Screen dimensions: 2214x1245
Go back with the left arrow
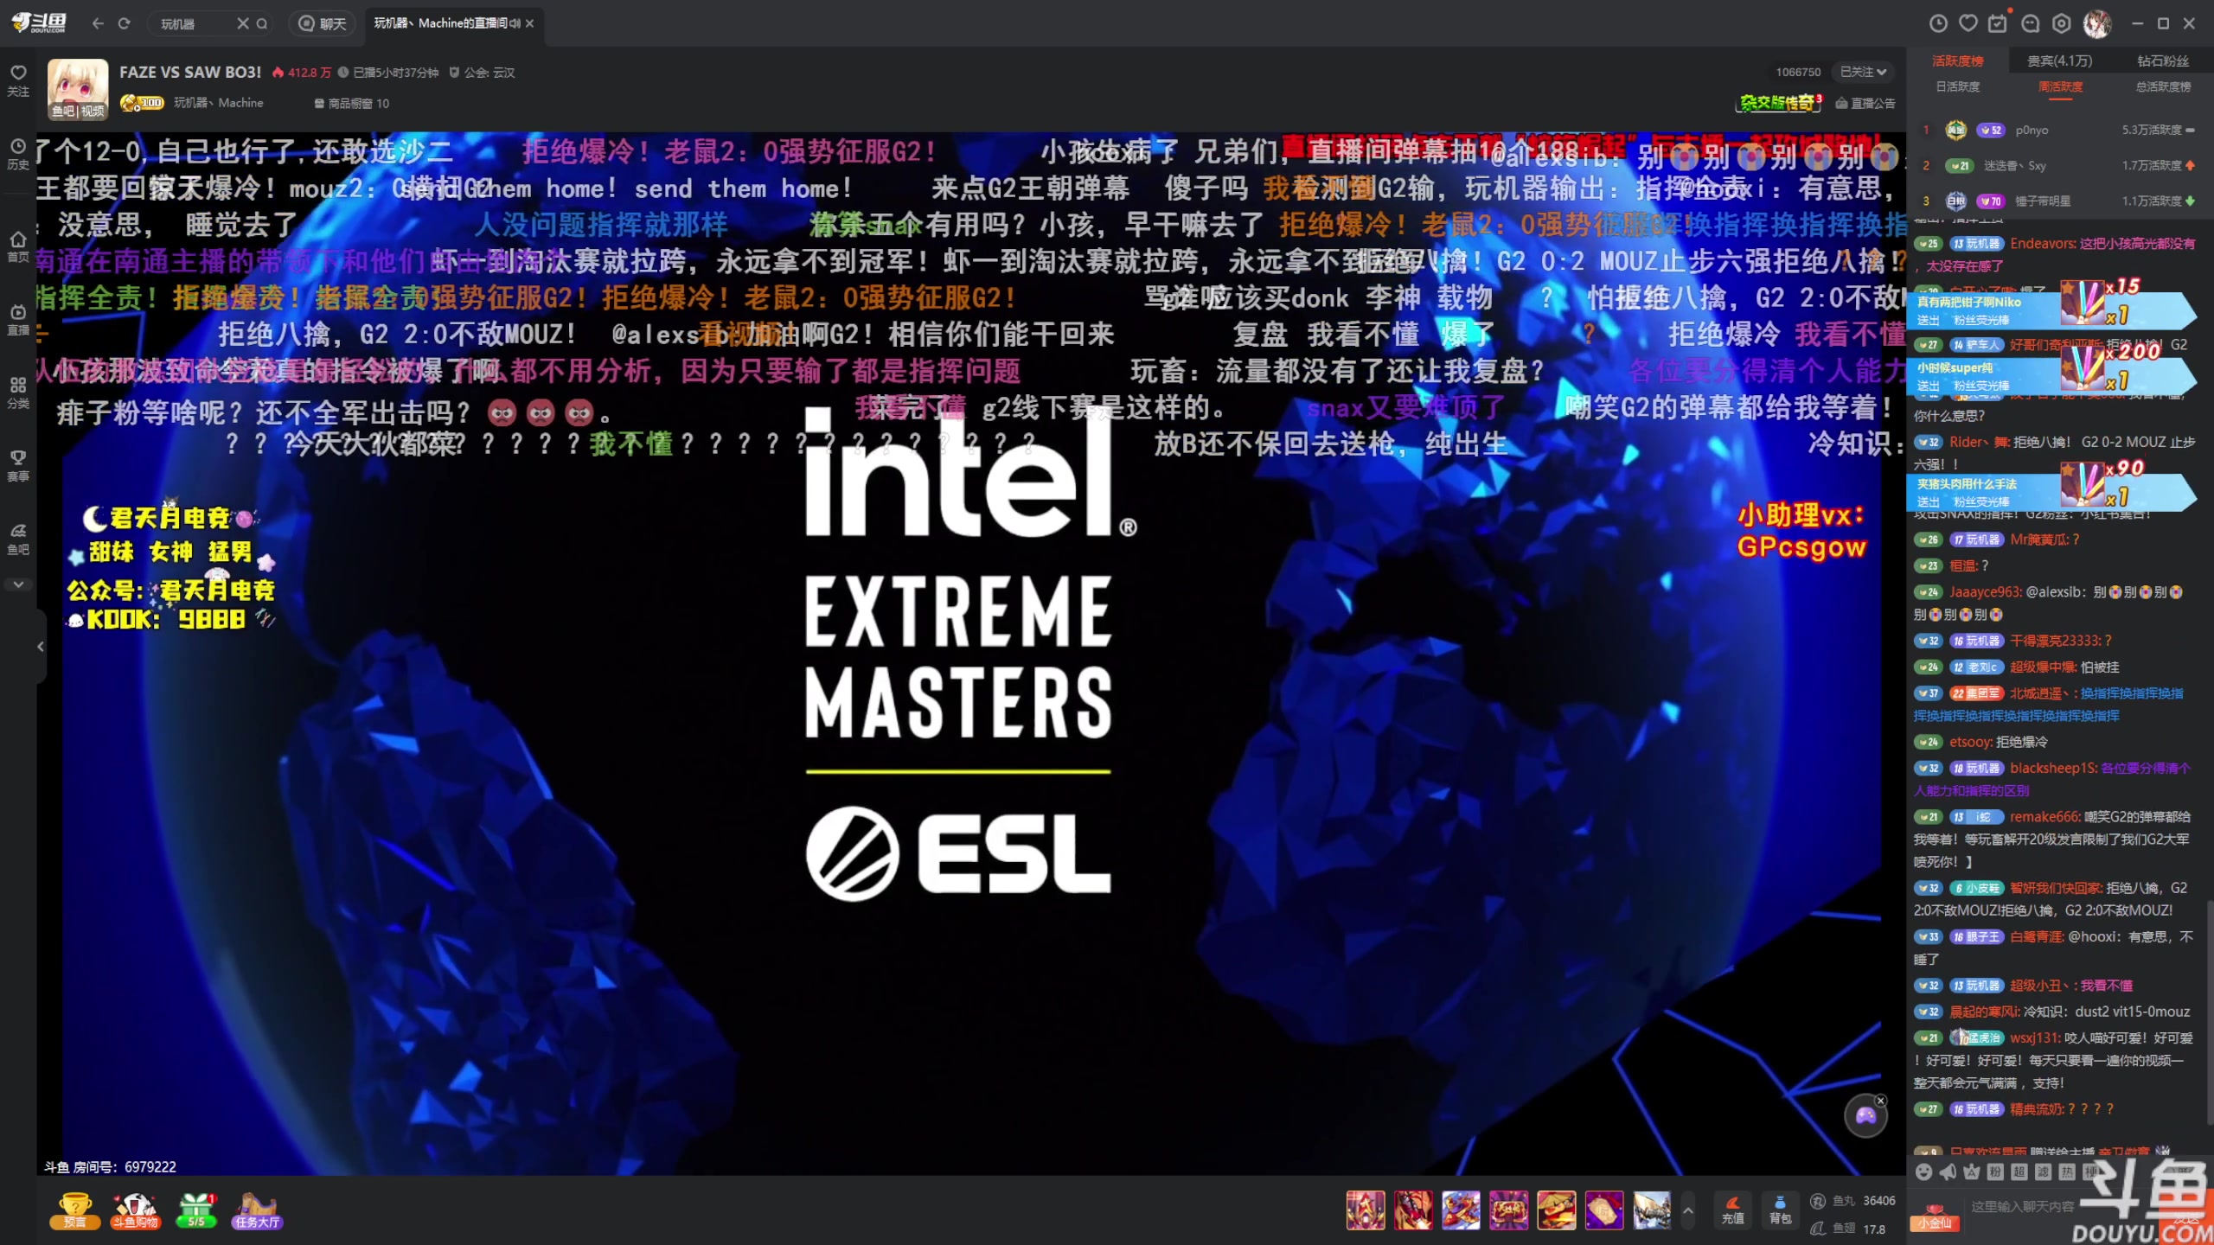(98, 23)
